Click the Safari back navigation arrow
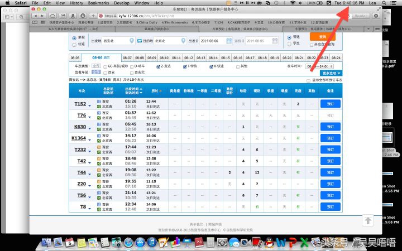 click(x=35, y=16)
